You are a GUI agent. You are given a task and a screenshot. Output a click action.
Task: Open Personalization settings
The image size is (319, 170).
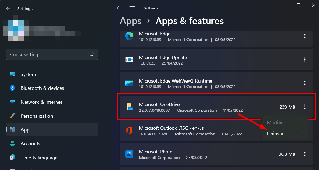click(52, 116)
